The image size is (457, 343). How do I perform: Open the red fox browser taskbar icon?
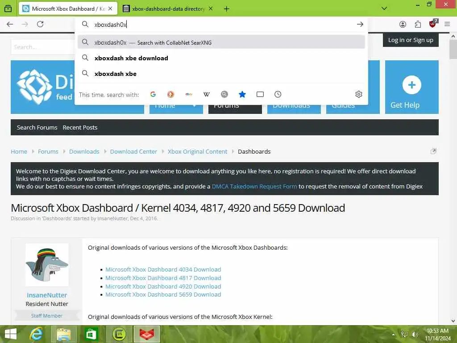click(146, 334)
